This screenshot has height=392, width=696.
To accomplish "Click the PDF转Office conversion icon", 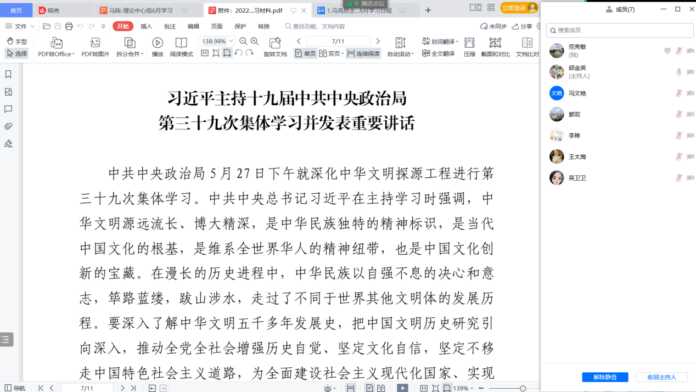I will (56, 43).
